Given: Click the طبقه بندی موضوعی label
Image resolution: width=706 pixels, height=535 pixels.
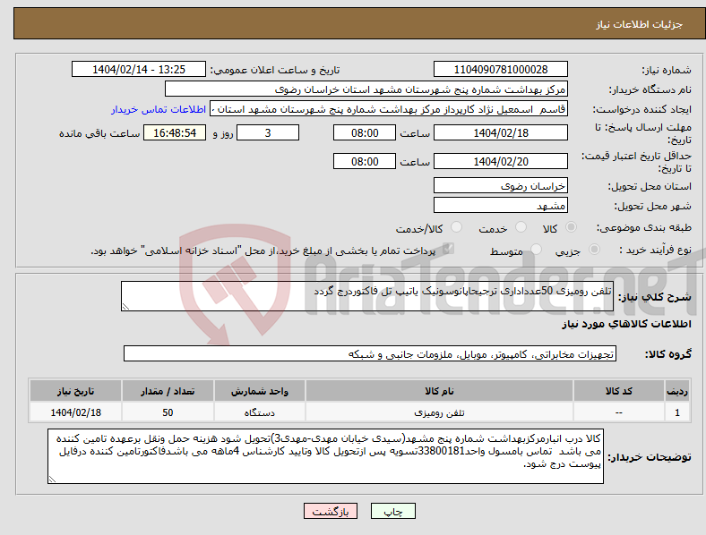Looking at the screenshot, I should pos(644,227).
